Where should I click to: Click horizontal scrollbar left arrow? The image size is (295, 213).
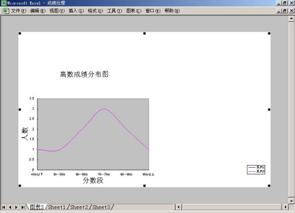pyautogui.click(x=178, y=207)
